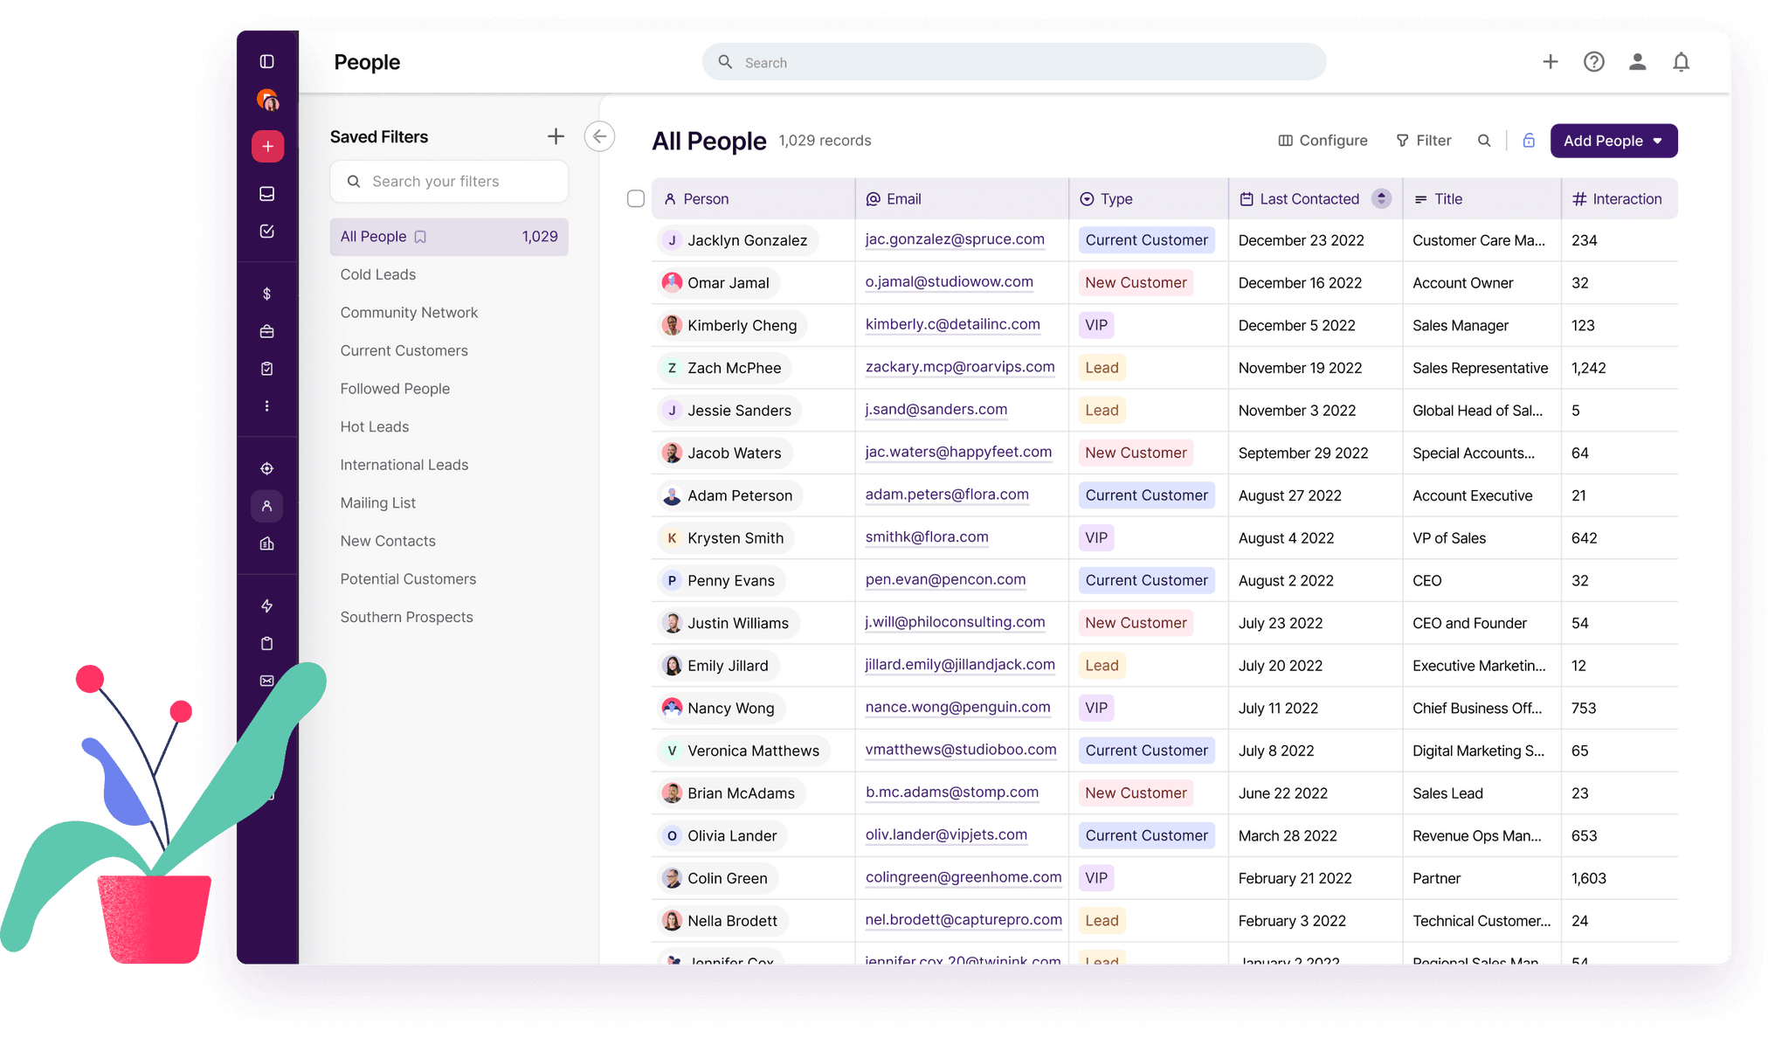Open the tasks checkmark icon in sidebar
The height and width of the screenshot is (1038, 1782).
[x=267, y=231]
